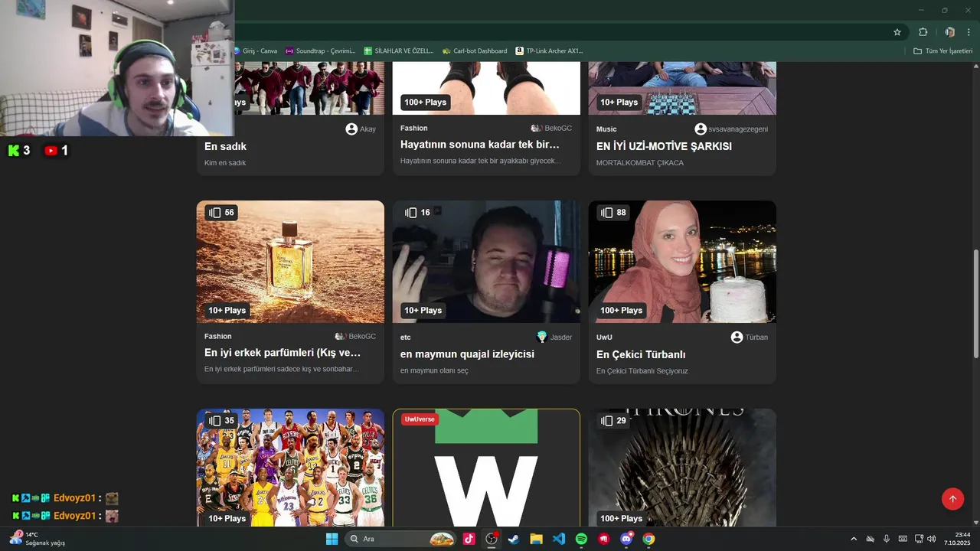Open the Carl-bot Dashboard bookmark
This screenshot has width=980, height=551.
(x=475, y=51)
